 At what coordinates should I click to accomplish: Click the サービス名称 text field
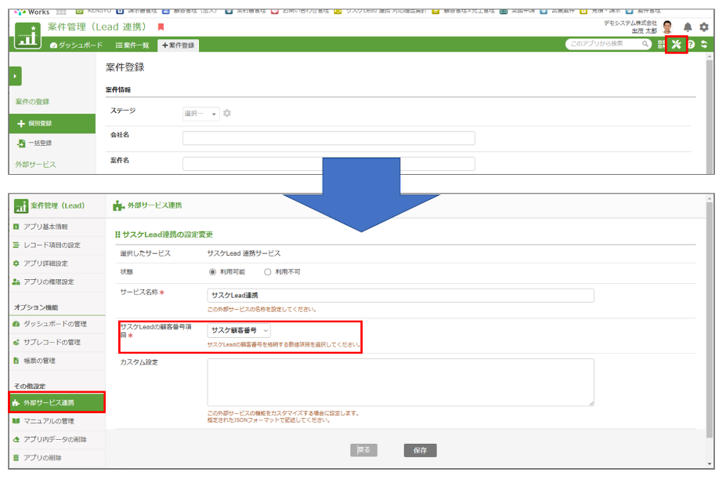point(400,296)
